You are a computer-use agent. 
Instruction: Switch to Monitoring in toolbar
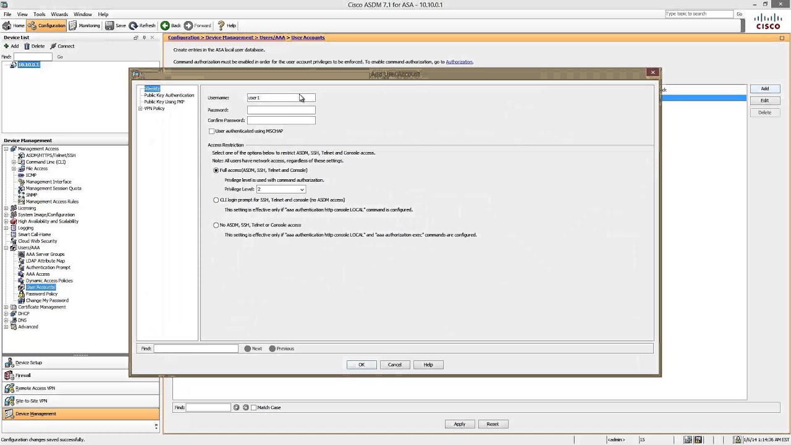84,25
